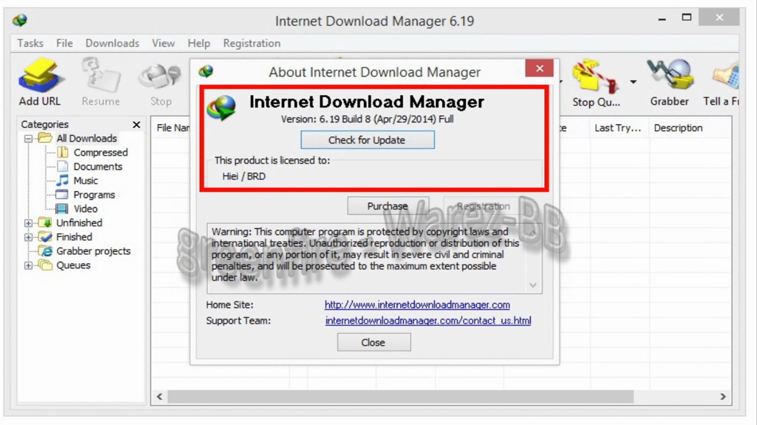Click the horizontal scrollbar left arrow
Viewport: 757px width, 425px height.
tap(159, 397)
